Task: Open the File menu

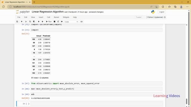Action: point(19,17)
